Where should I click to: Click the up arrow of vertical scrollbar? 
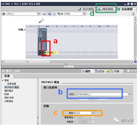[x=135, y=18]
